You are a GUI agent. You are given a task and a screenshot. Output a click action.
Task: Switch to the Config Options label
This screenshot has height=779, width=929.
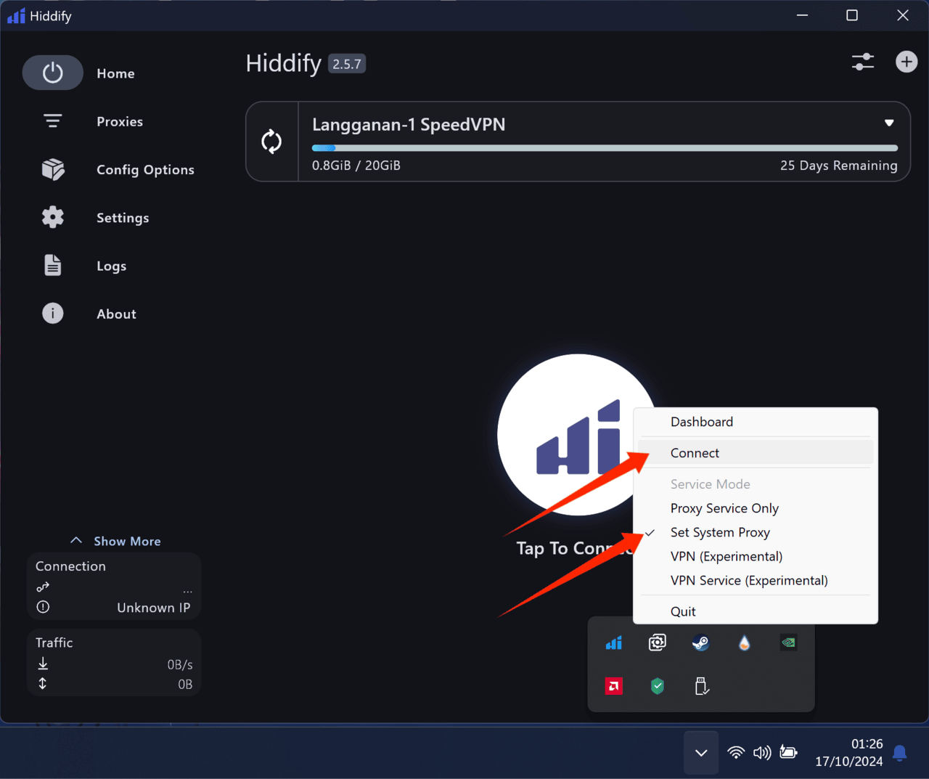(145, 170)
